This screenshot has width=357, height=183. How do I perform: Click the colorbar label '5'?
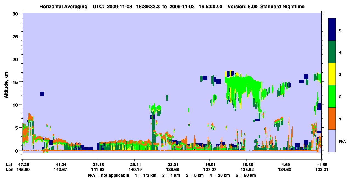(x=340, y=30)
